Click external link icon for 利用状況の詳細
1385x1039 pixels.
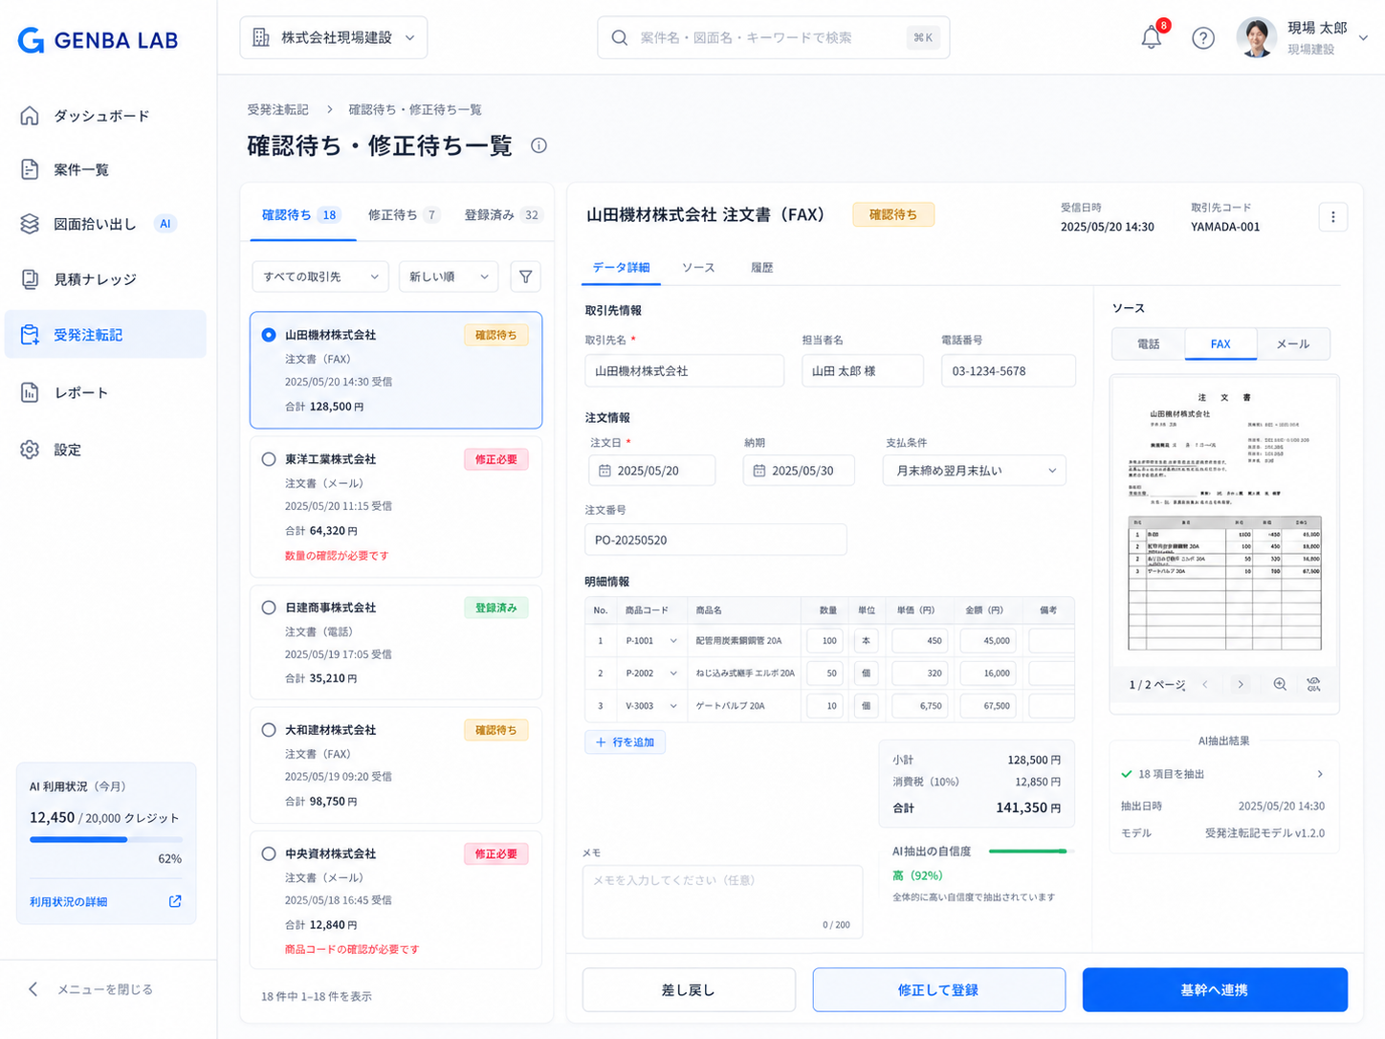click(x=175, y=901)
